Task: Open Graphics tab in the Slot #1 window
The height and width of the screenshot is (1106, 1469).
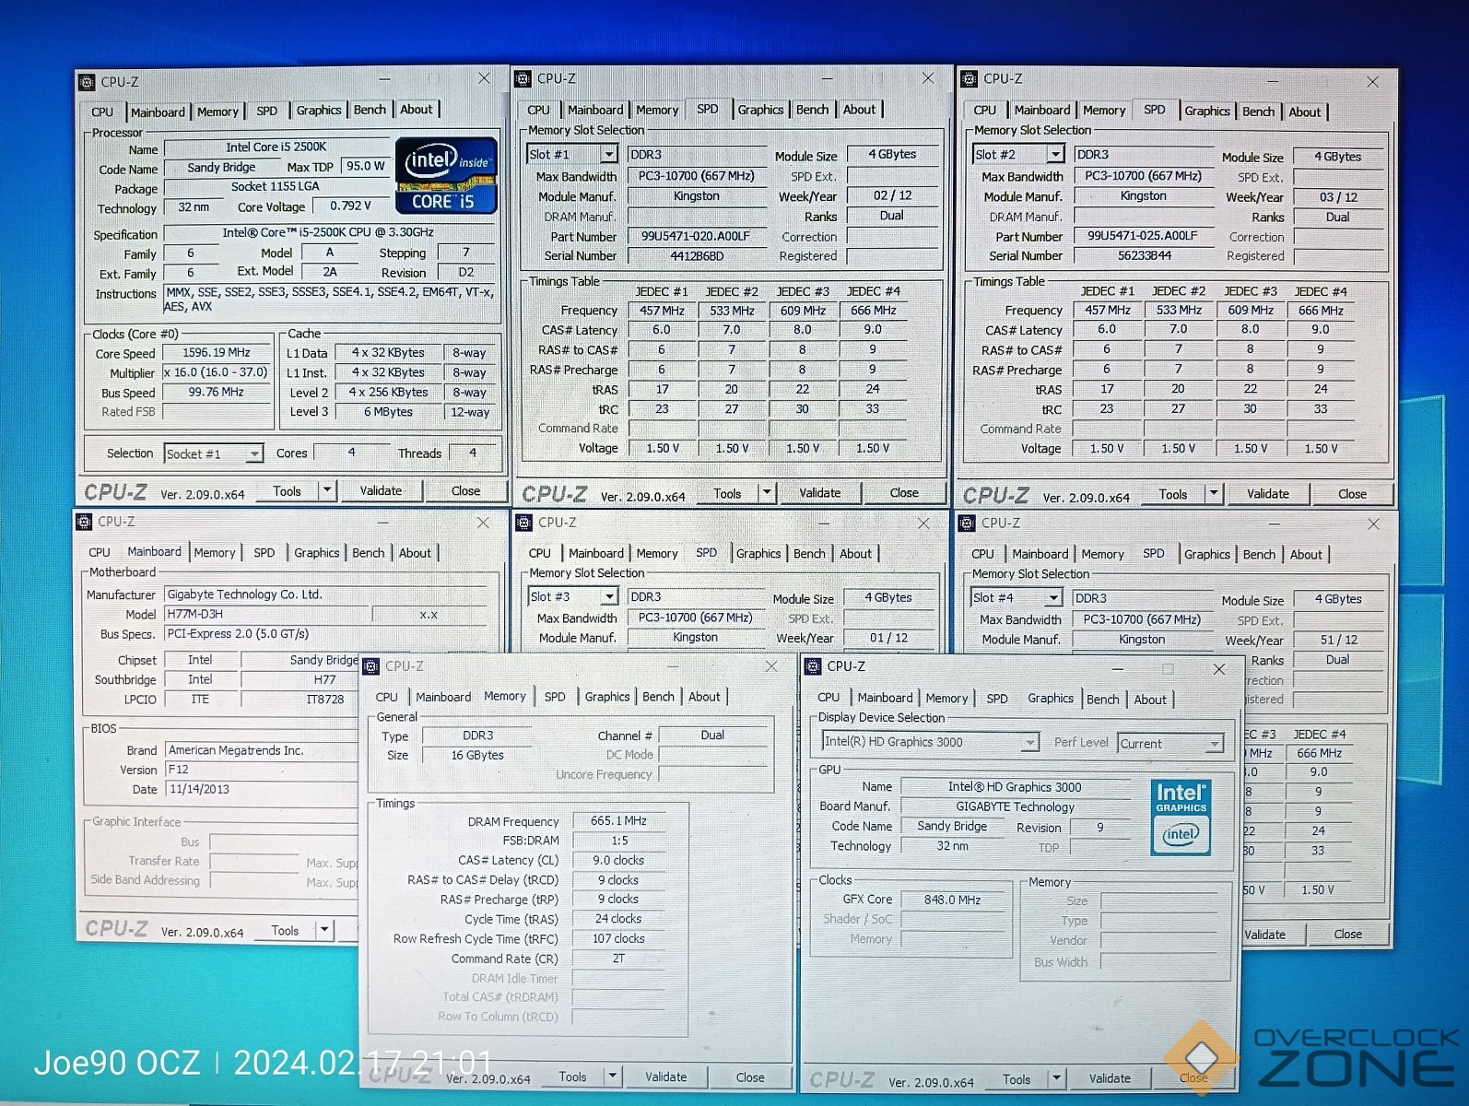Action: (x=760, y=110)
